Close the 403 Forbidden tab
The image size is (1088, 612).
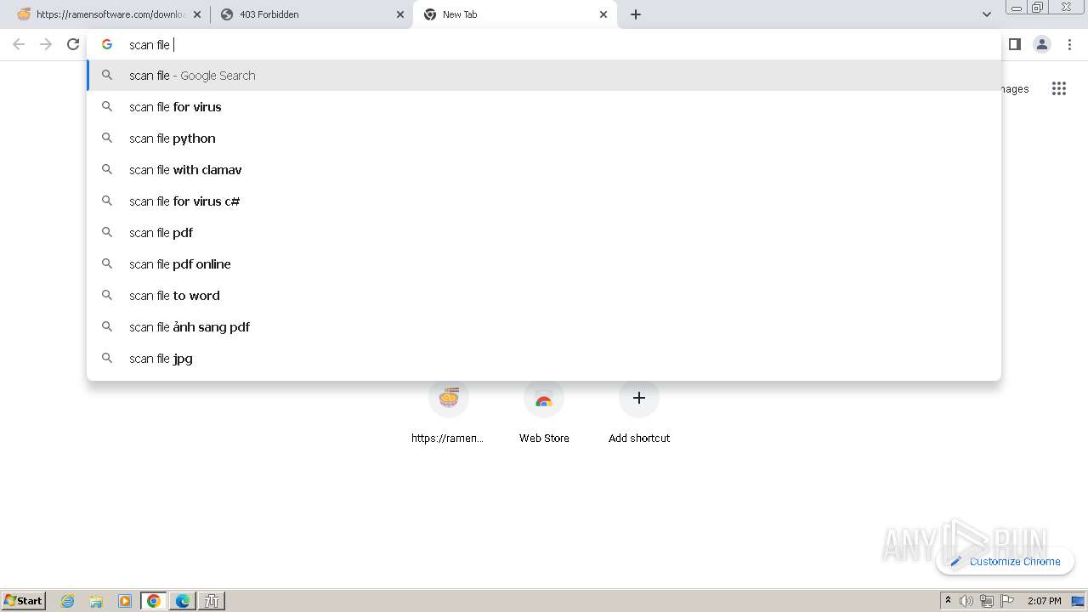coord(400,14)
